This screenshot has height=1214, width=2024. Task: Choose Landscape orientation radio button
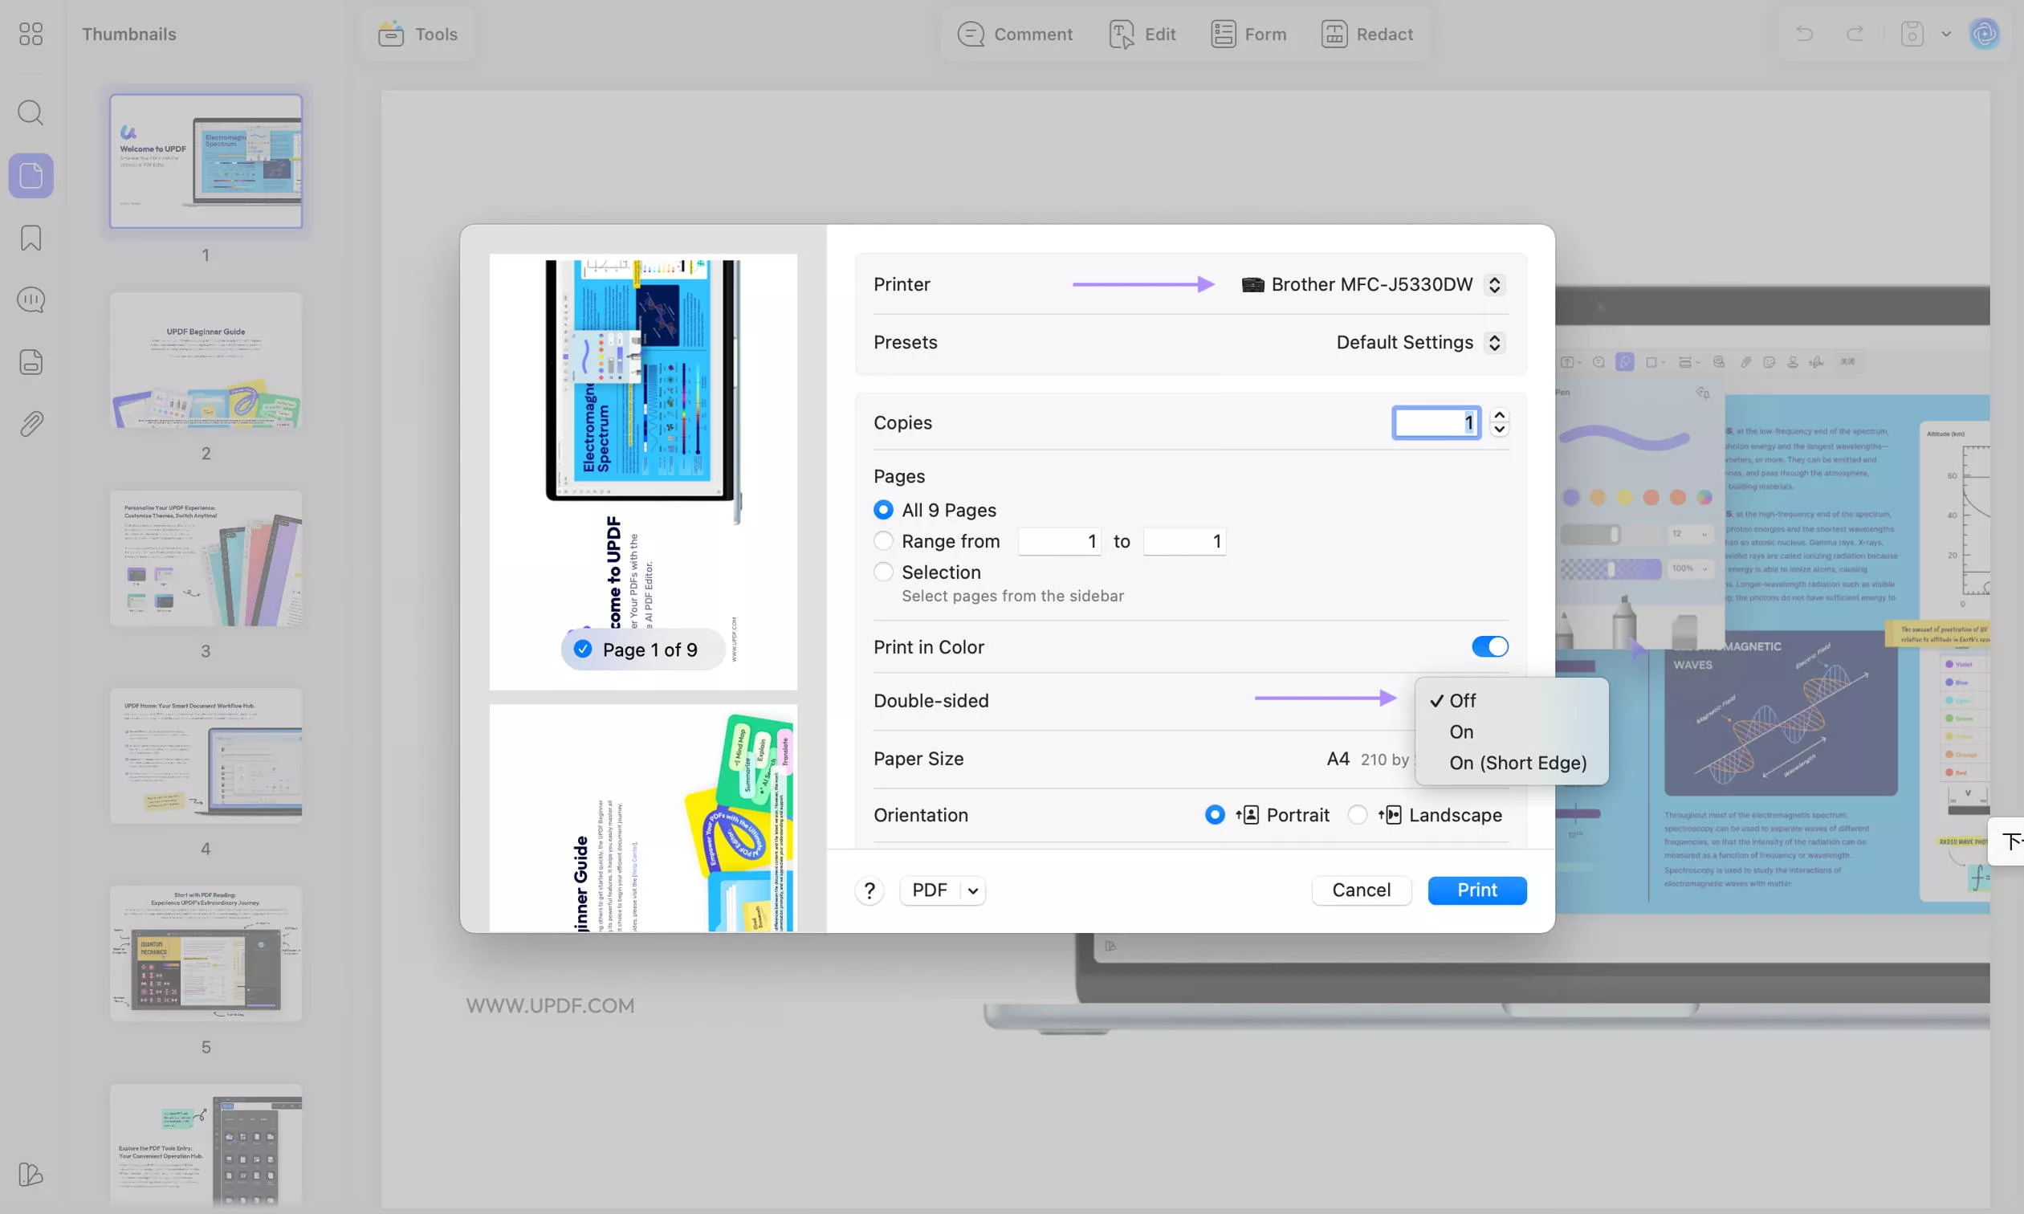pyautogui.click(x=1357, y=815)
